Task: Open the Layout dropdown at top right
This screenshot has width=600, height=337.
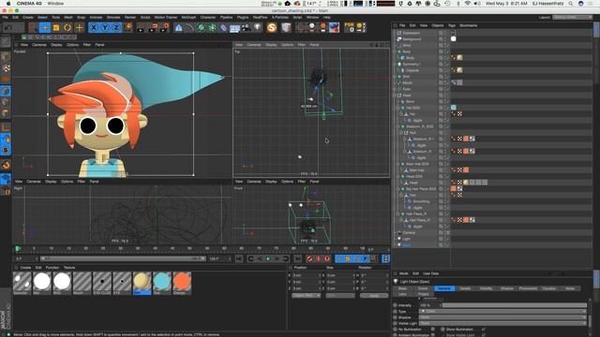Action: (x=572, y=18)
